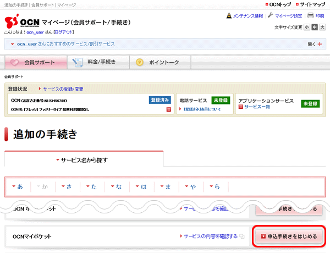Open サイトマップ link
The width and height of the screenshot is (330, 253).
(x=312, y=4)
